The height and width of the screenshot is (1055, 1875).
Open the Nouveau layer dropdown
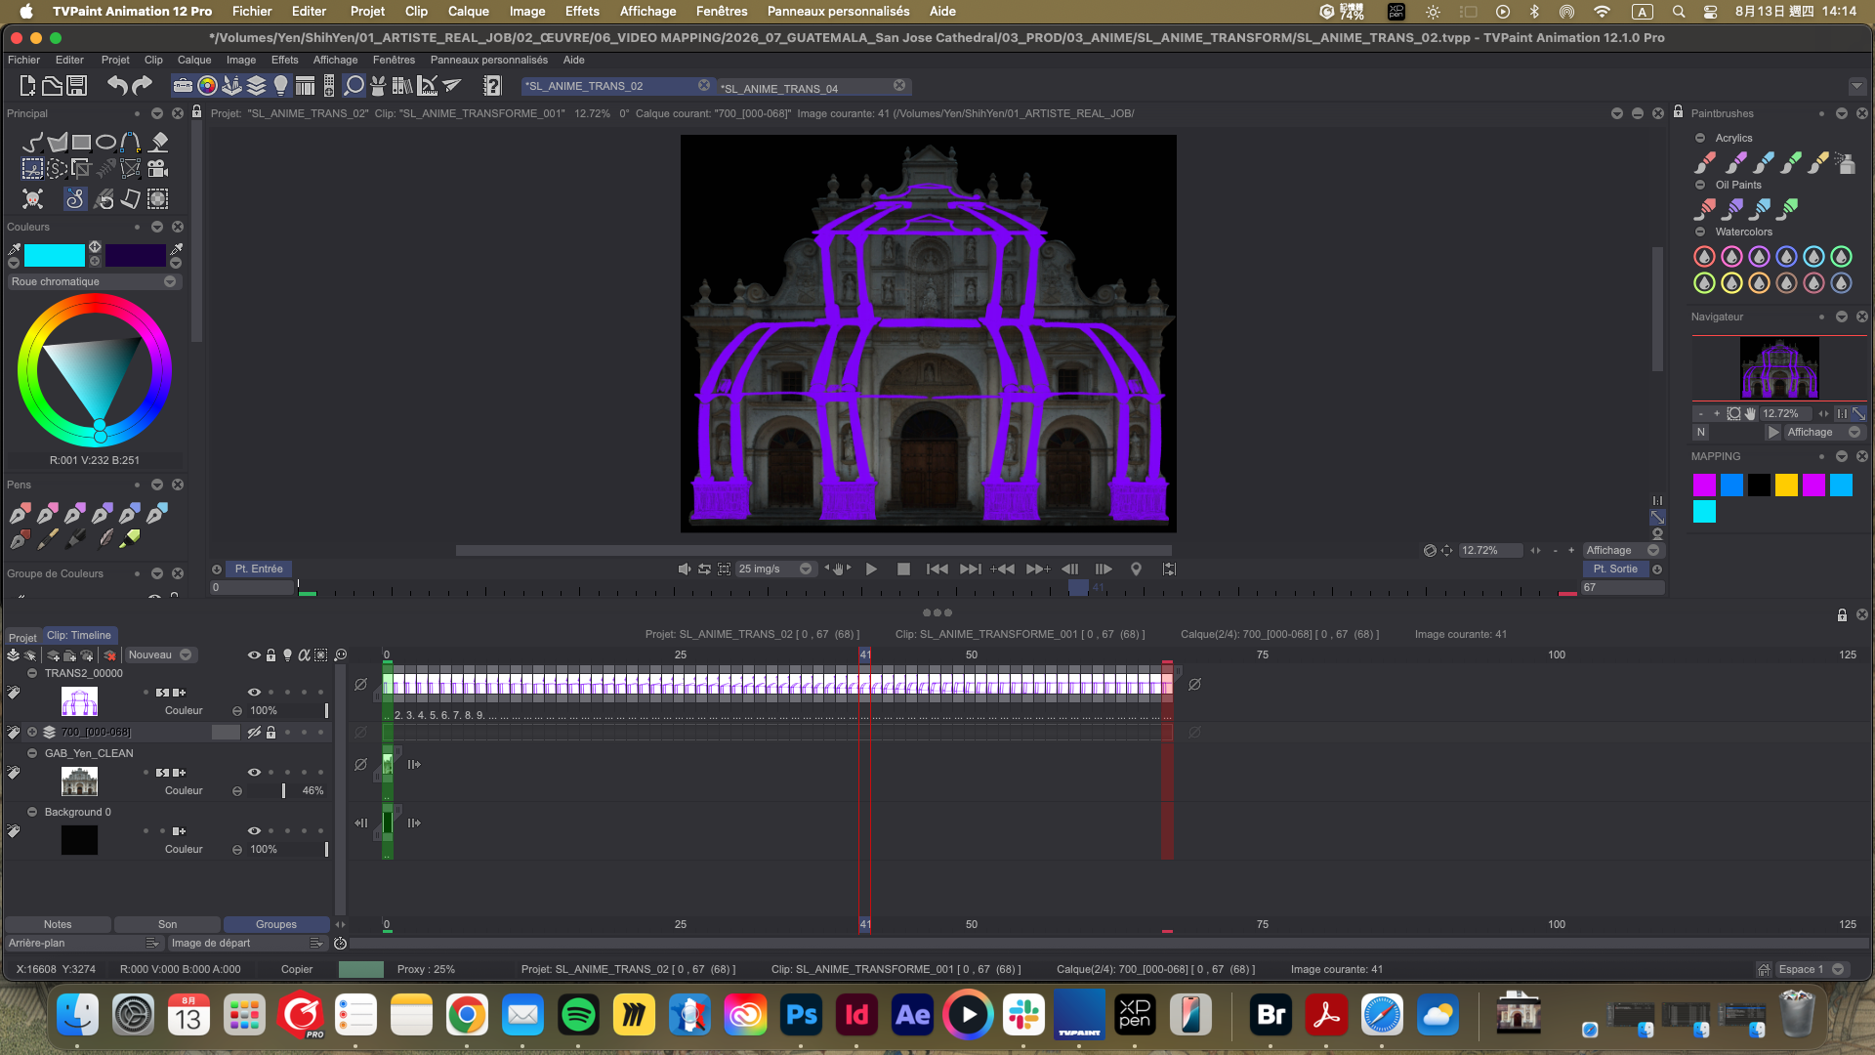159,655
